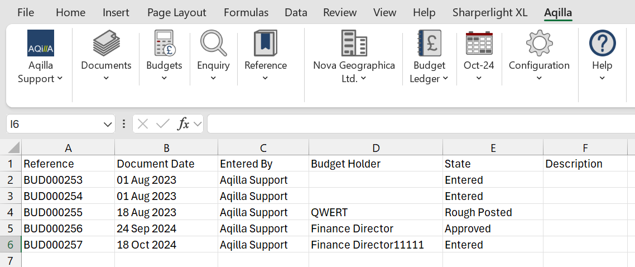Select the column D header

click(376, 148)
